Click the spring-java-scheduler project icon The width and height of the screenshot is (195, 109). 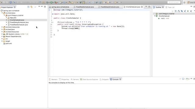coord(2,11)
